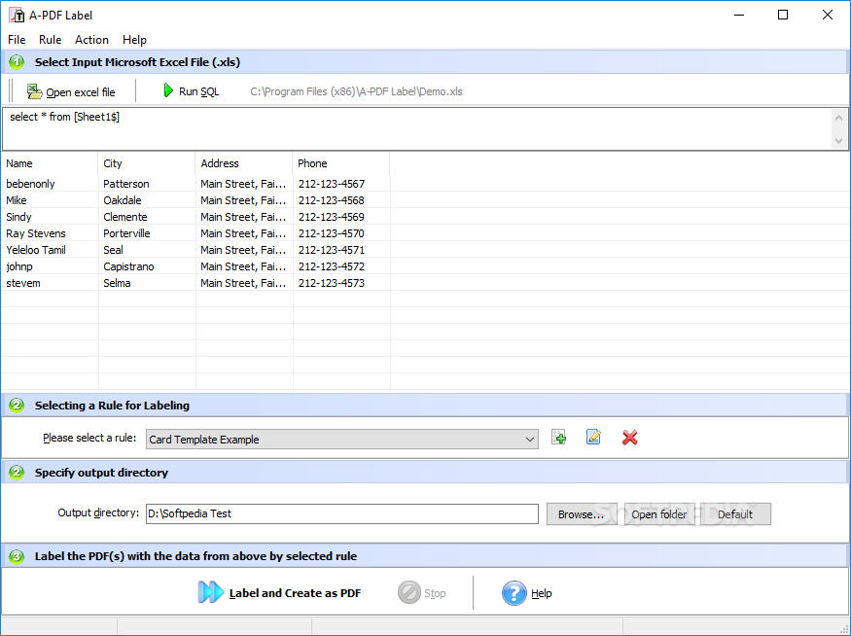Sort by the Name column header
Viewport: 851px width, 636px height.
coord(50,163)
